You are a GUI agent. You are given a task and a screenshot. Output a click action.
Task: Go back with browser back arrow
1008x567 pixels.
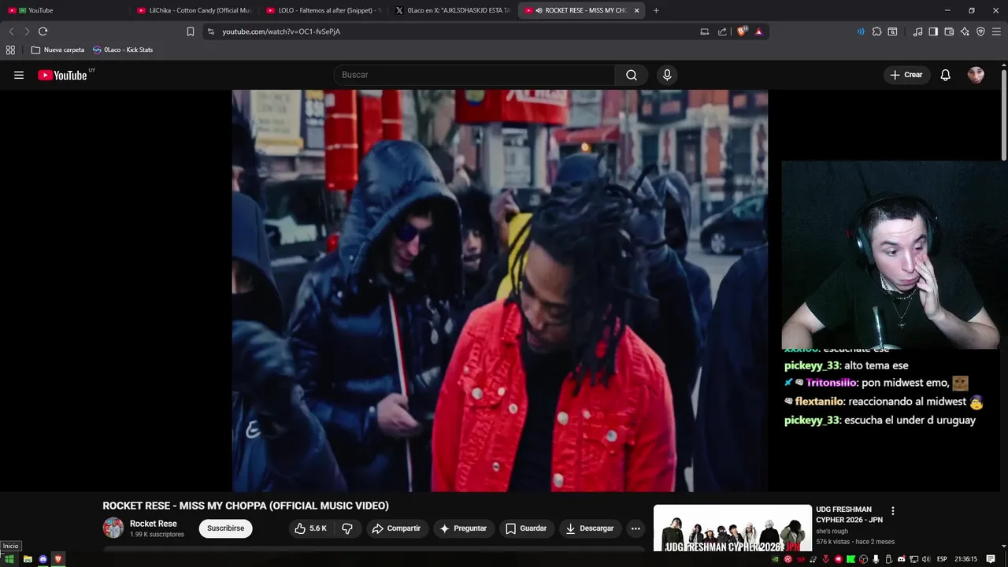tap(11, 31)
